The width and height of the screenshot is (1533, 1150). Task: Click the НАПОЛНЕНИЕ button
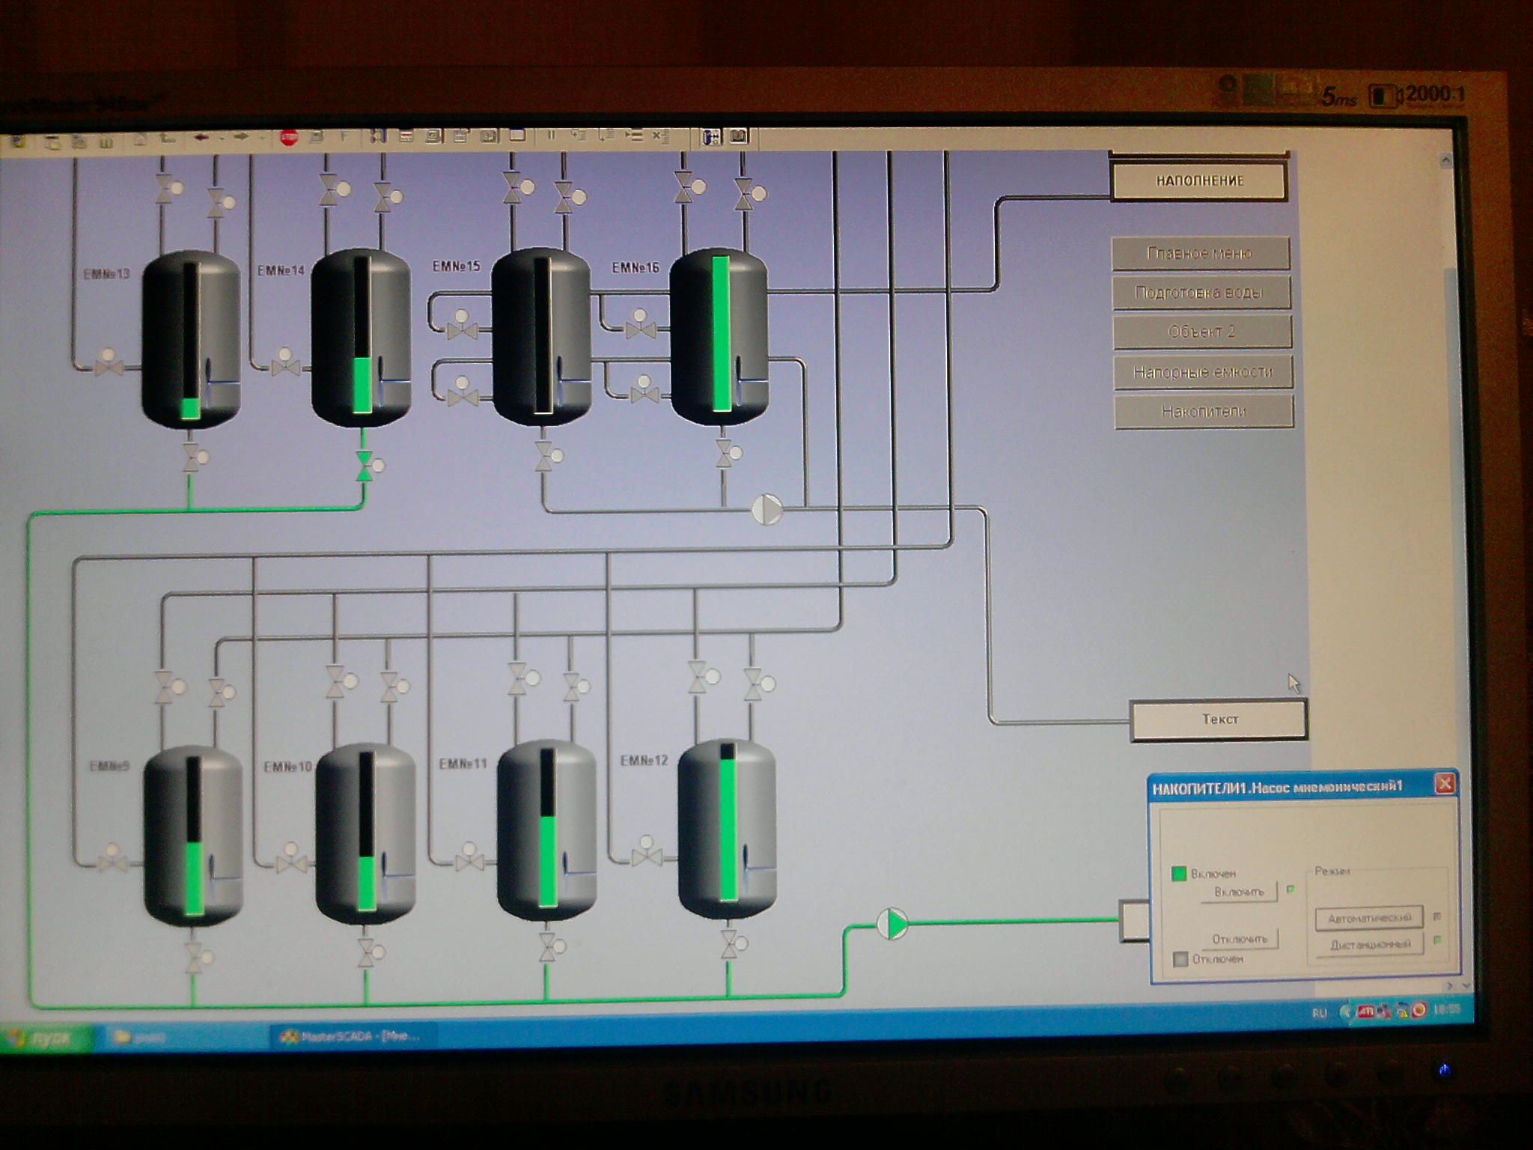pyautogui.click(x=1200, y=181)
